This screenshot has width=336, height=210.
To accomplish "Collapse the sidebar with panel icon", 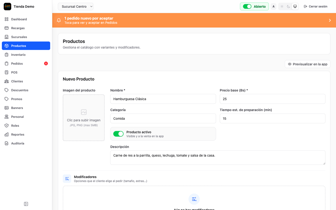I will 26,204.
